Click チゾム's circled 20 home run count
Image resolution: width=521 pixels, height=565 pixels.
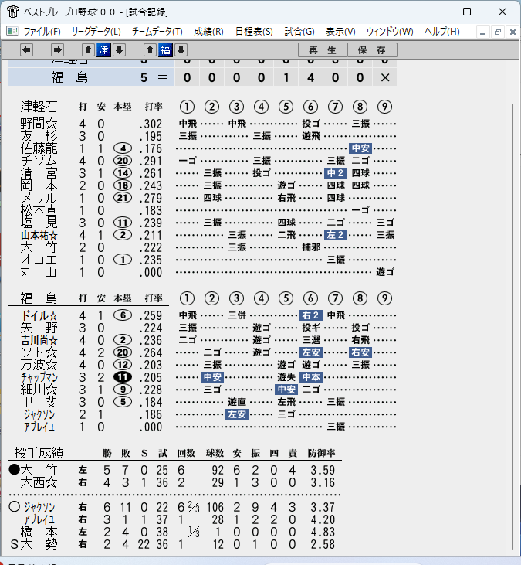123,161
